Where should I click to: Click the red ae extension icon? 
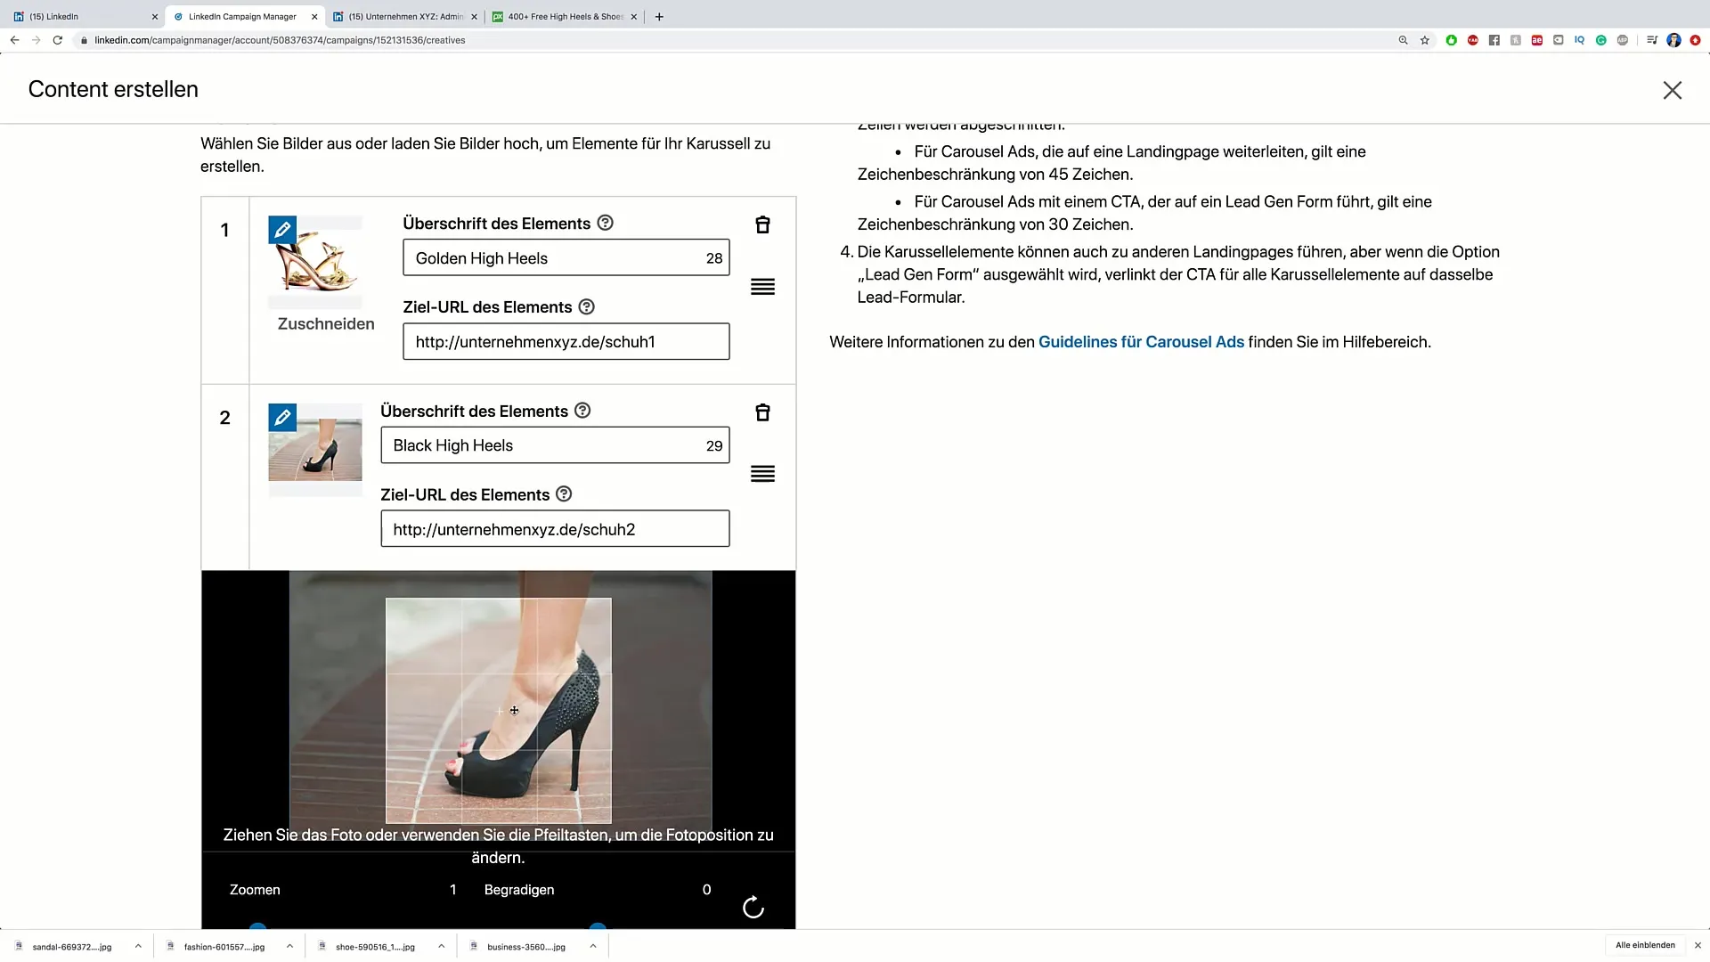1537,40
